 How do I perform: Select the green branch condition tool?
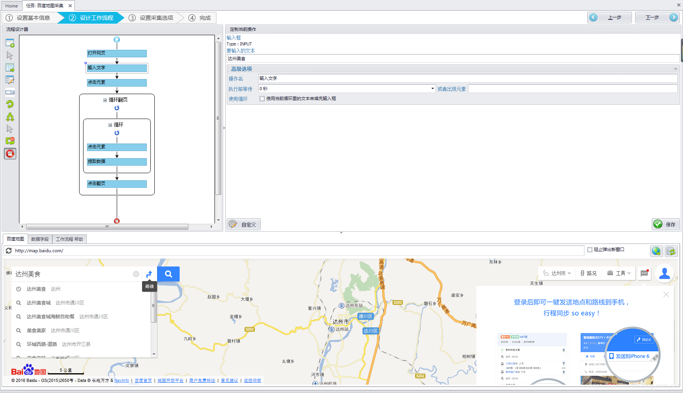point(10,117)
